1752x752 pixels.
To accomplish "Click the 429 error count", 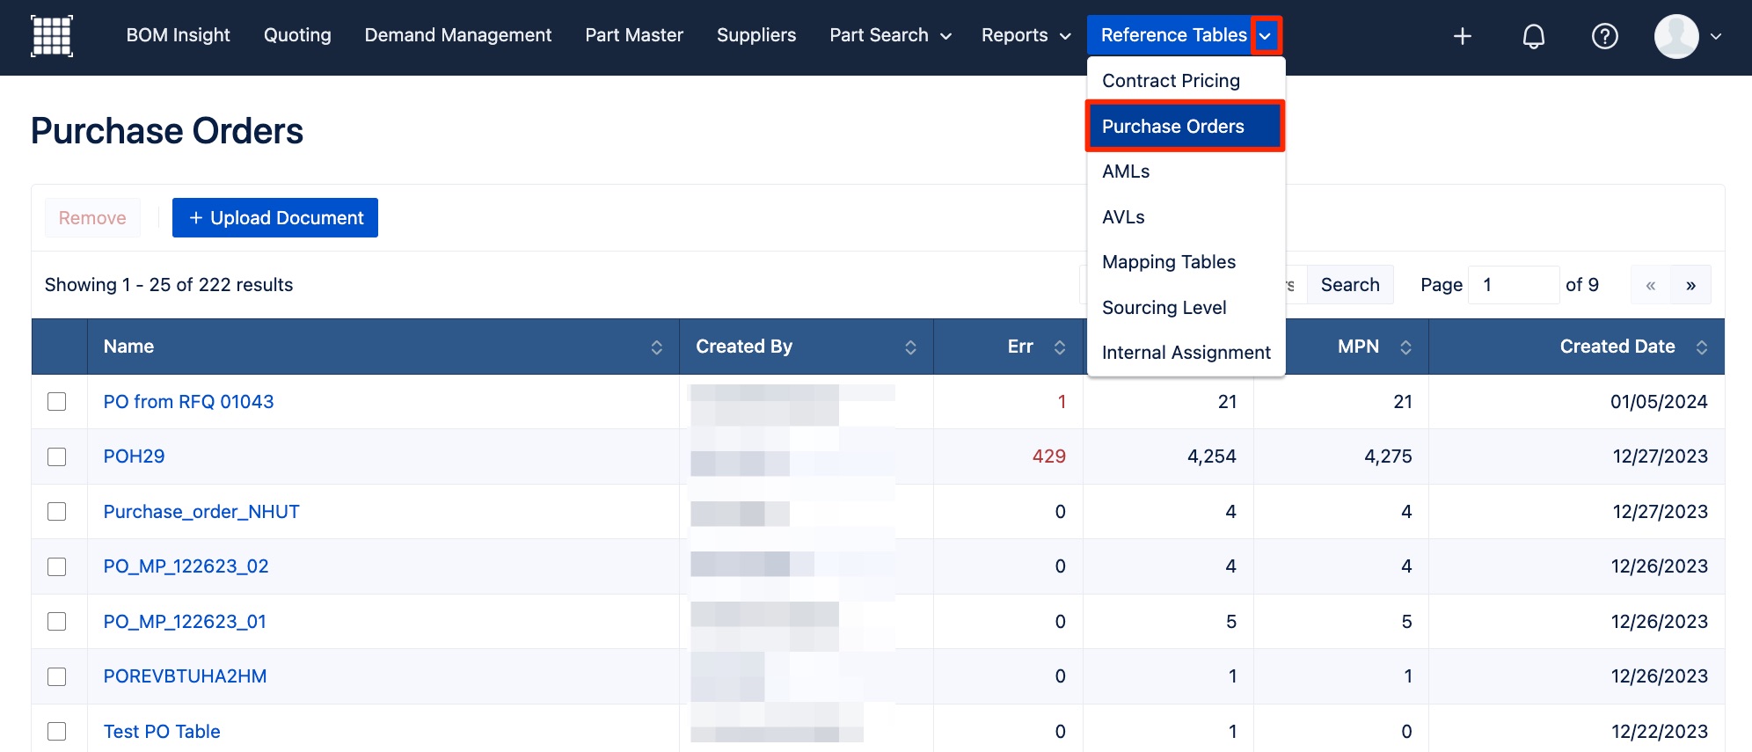I will tap(1048, 456).
